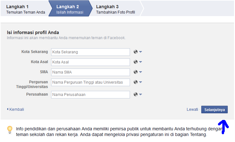Expand privacy dropdown arrow for SMA row
235x142 pixels.
(x=140, y=72)
